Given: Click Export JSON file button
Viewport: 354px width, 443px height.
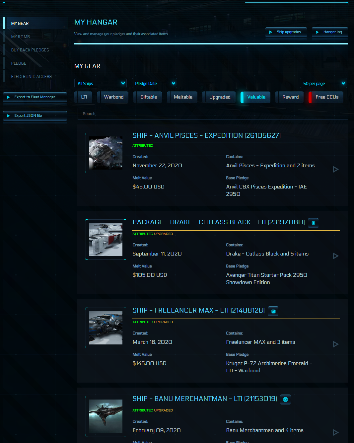Looking at the screenshot, I should point(35,116).
